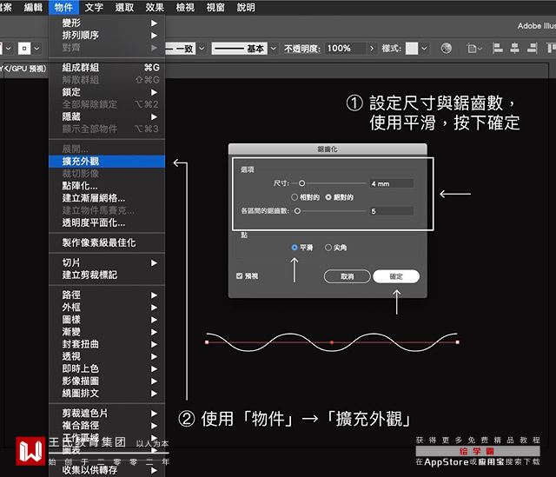Click the horizontal align right icon
This screenshot has width=556, height=477.
(532, 48)
